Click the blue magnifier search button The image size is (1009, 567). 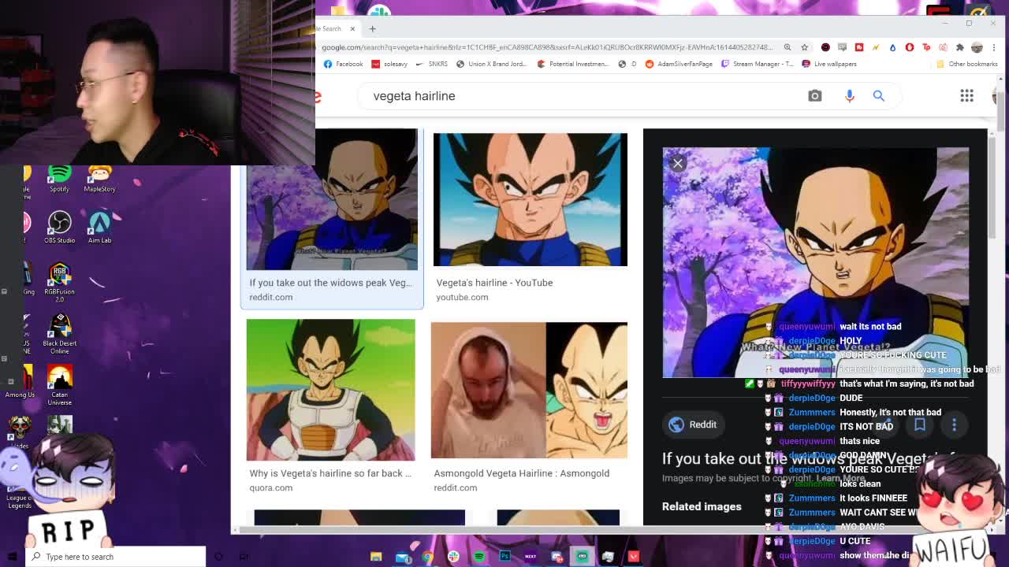[x=878, y=96]
